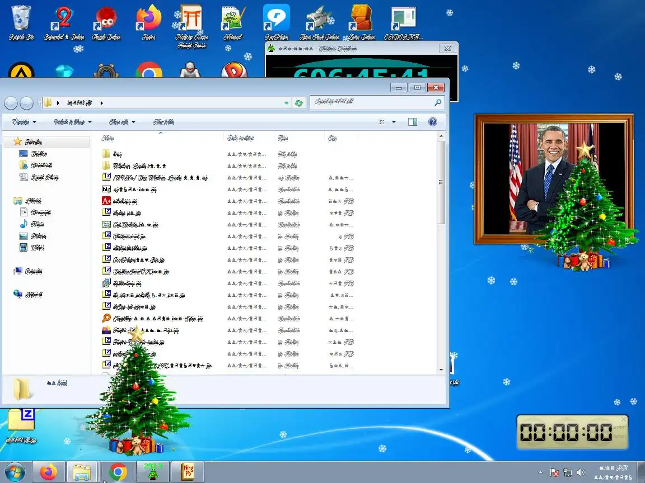Refresh the Explorer folder view
Image resolution: width=645 pixels, height=483 pixels.
coord(298,103)
